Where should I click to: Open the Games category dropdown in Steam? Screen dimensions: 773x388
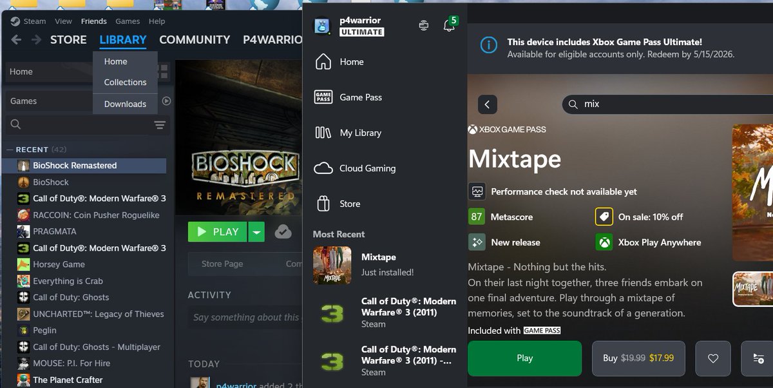point(49,101)
